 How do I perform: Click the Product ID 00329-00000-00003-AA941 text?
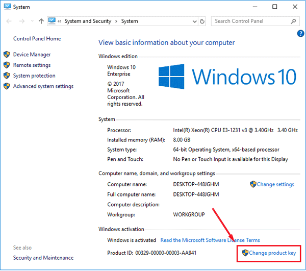coord(151,253)
